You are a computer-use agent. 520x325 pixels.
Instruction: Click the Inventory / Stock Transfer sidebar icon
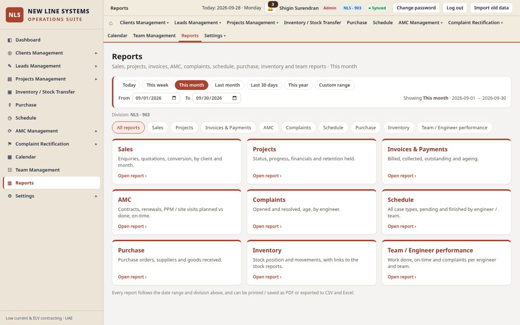point(9,92)
